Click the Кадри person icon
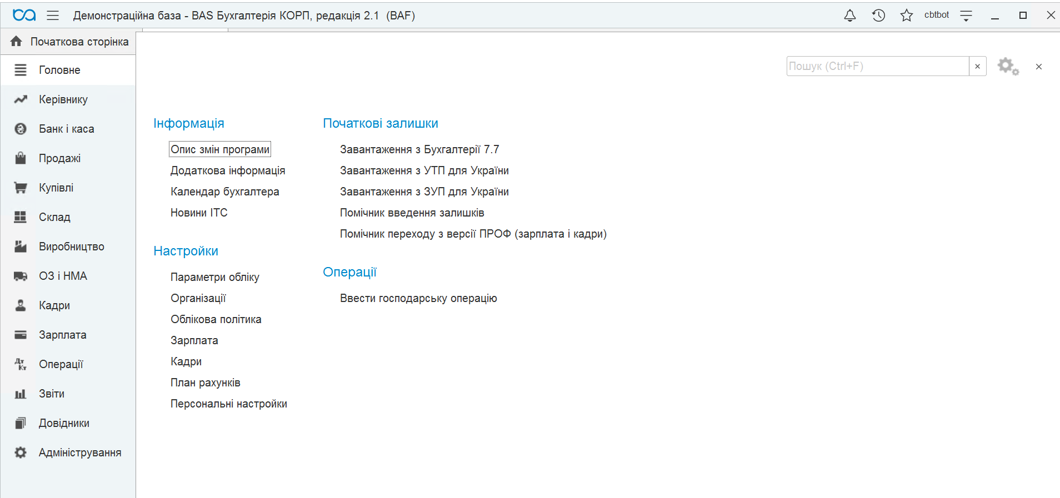Image resolution: width=1060 pixels, height=498 pixels. (x=21, y=305)
